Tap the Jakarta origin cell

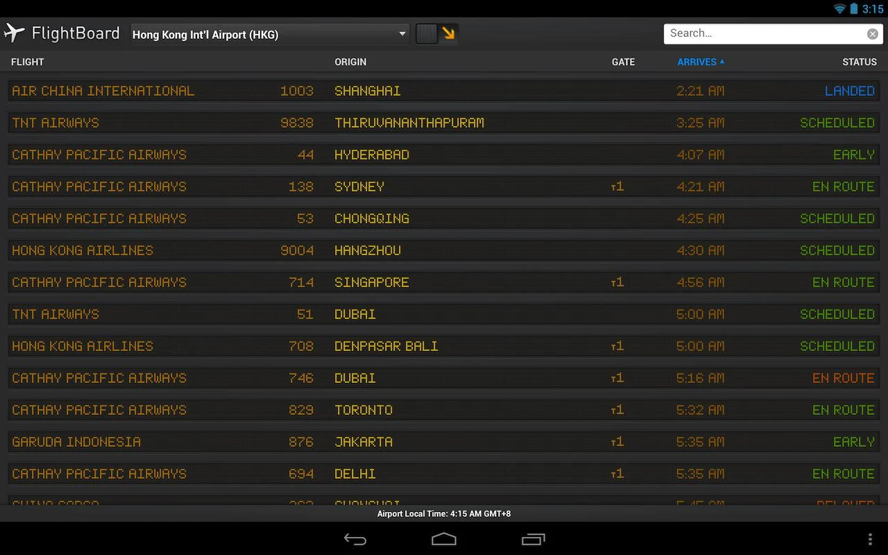pos(364,442)
